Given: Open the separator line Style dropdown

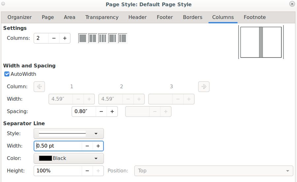Looking at the screenshot, I should 69,134.
